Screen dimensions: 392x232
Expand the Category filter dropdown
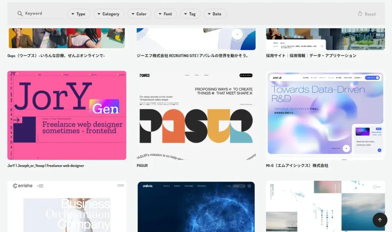pos(108,14)
